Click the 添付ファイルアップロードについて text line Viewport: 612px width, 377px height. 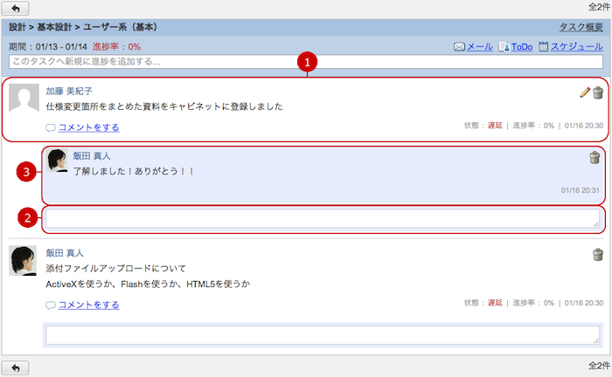click(x=115, y=268)
